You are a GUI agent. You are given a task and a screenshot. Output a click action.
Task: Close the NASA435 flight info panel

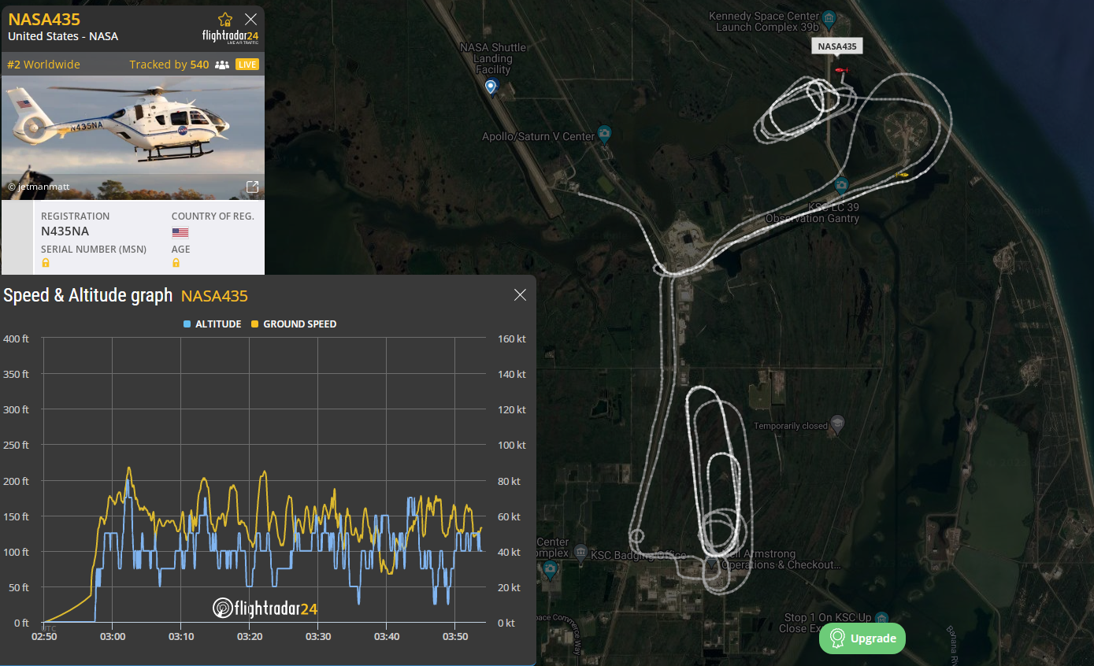pos(250,20)
